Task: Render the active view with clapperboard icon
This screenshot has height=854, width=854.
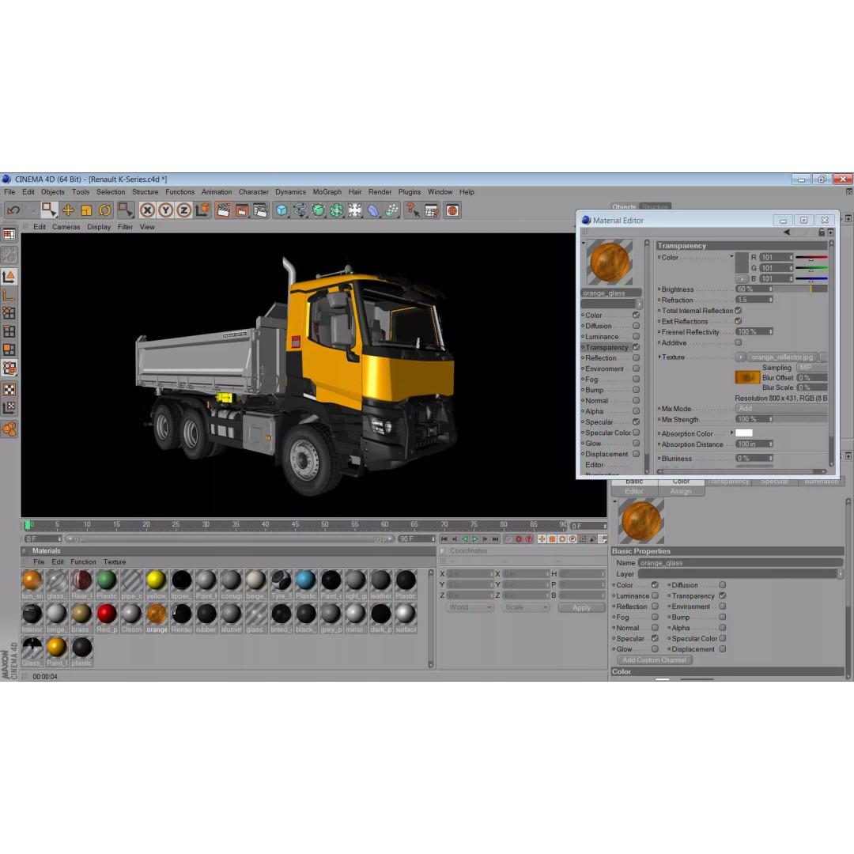Action: (223, 210)
